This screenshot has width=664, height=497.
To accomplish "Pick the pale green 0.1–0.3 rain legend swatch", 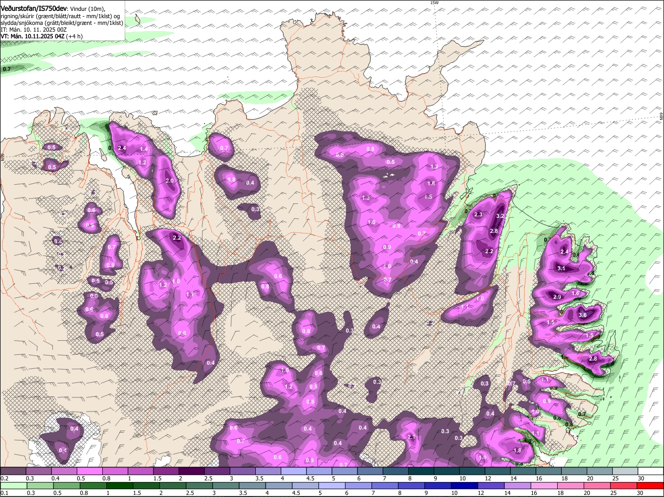I will pyautogui.click(x=13, y=485).
